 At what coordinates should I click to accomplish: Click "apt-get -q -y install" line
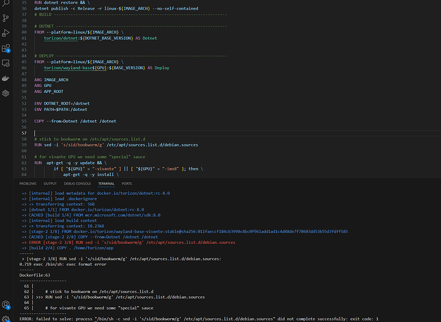(x=91, y=175)
